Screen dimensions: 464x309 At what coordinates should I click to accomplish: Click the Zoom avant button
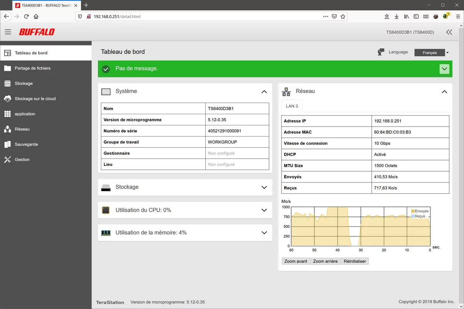296,261
